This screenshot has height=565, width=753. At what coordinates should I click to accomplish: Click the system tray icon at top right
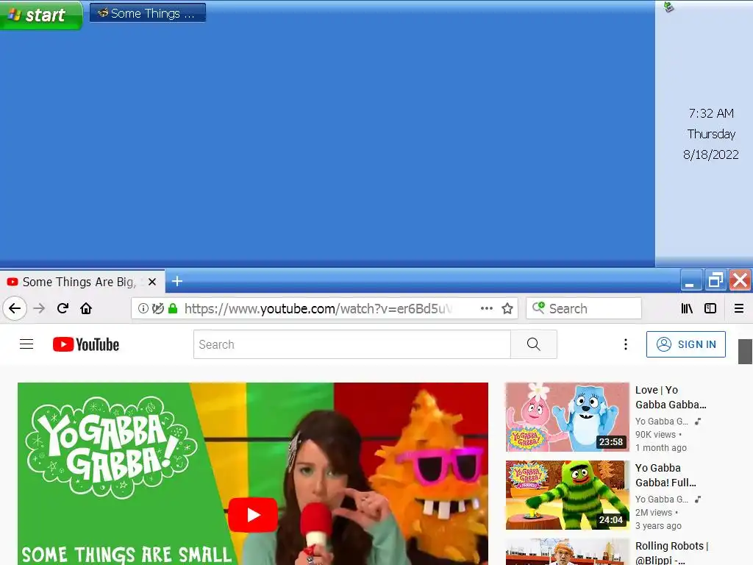pos(668,7)
